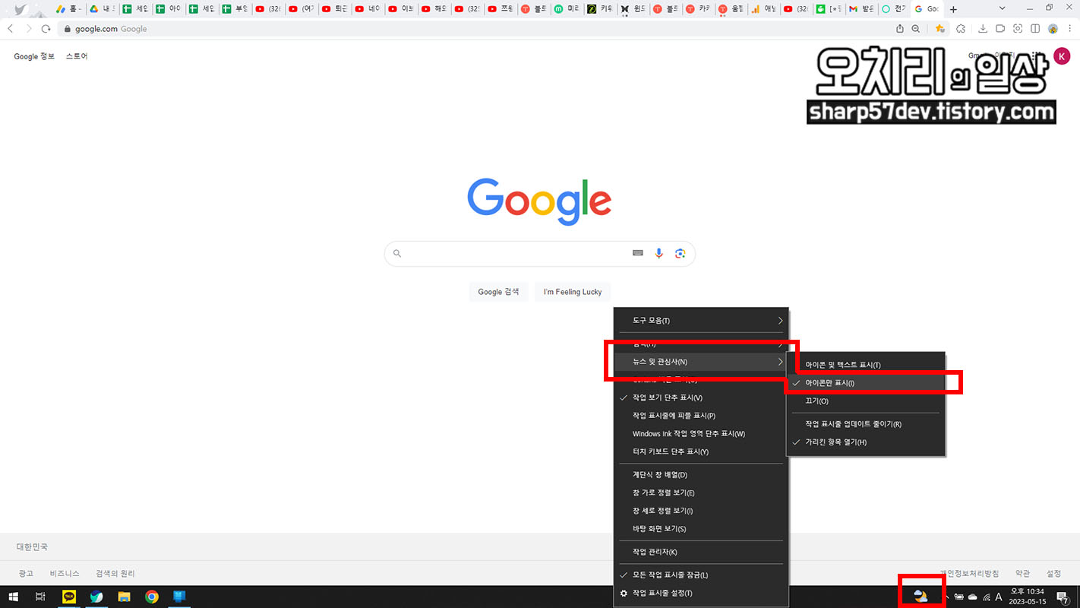The image size is (1080, 608).
Task: Open File Explorer from the taskbar
Action: (124, 597)
